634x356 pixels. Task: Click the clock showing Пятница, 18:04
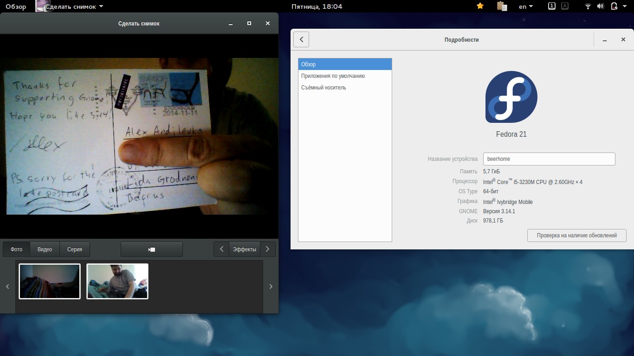coord(317,6)
